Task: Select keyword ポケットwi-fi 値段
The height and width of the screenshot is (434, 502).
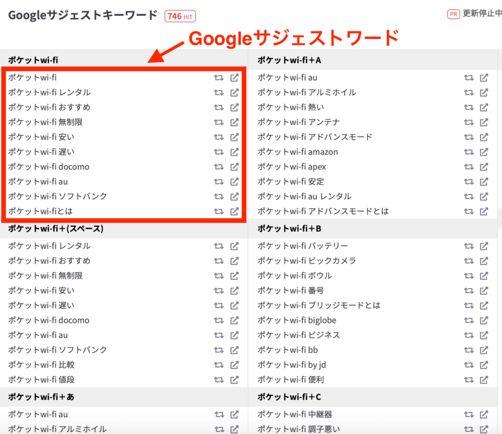Action: coord(41,380)
